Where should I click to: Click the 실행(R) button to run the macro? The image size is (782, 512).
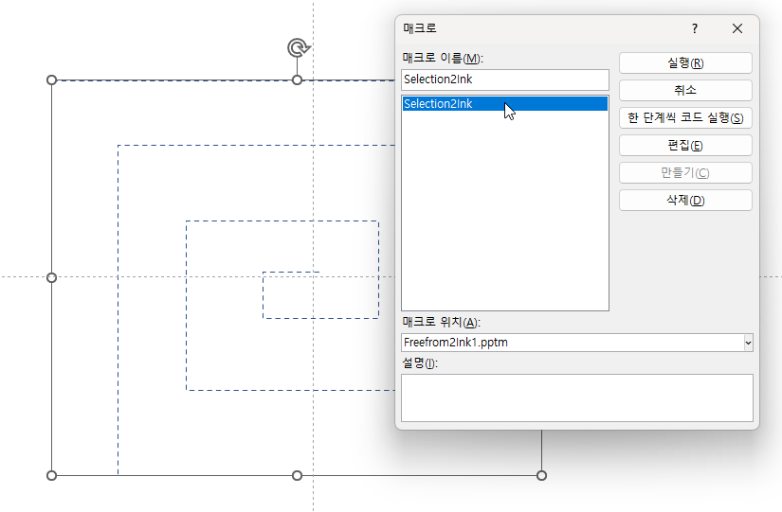[x=685, y=63]
